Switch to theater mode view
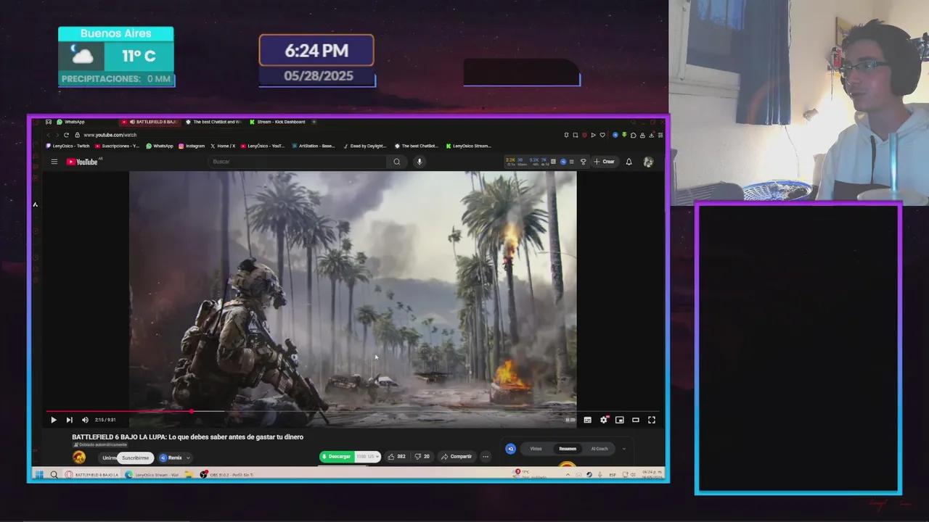929x522 pixels. 636,420
